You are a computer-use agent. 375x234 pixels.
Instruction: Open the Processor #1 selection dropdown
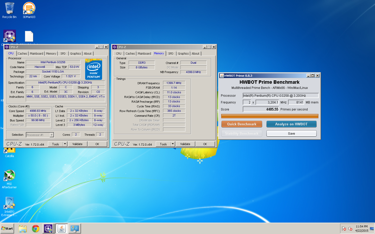(x=40, y=135)
